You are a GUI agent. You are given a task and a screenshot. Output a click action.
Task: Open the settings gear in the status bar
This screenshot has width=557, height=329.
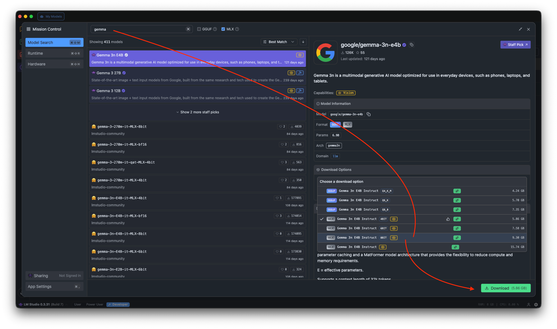click(536, 305)
